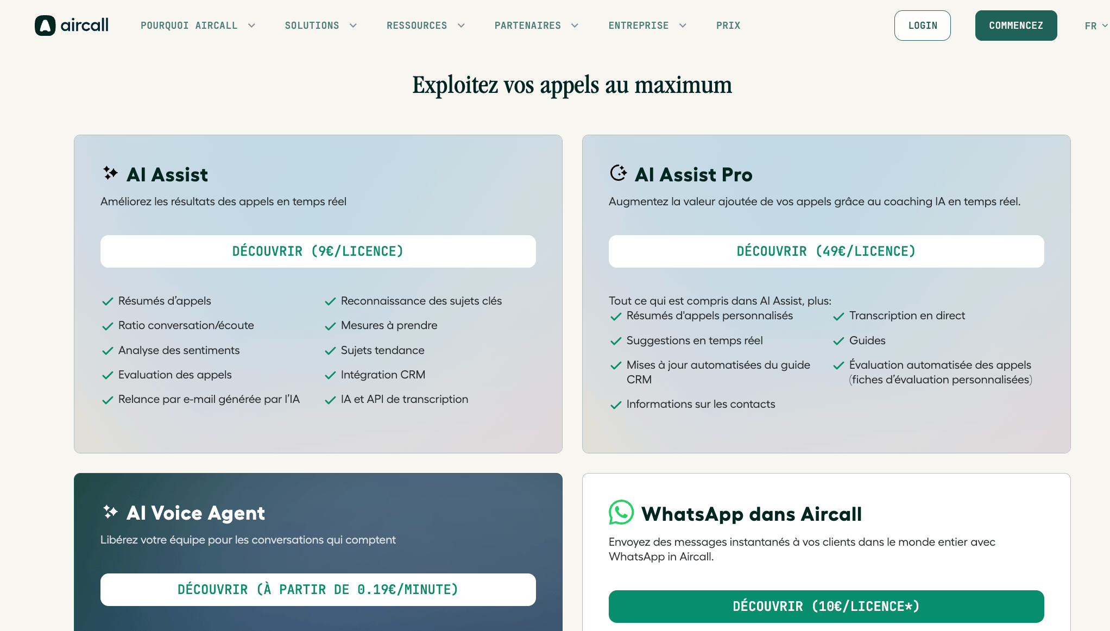Click 'Evaluation des appels' text
The height and width of the screenshot is (631, 1110).
(175, 375)
